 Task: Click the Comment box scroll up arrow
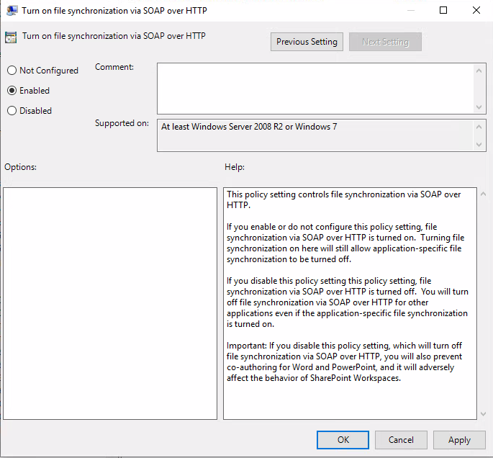click(x=479, y=71)
